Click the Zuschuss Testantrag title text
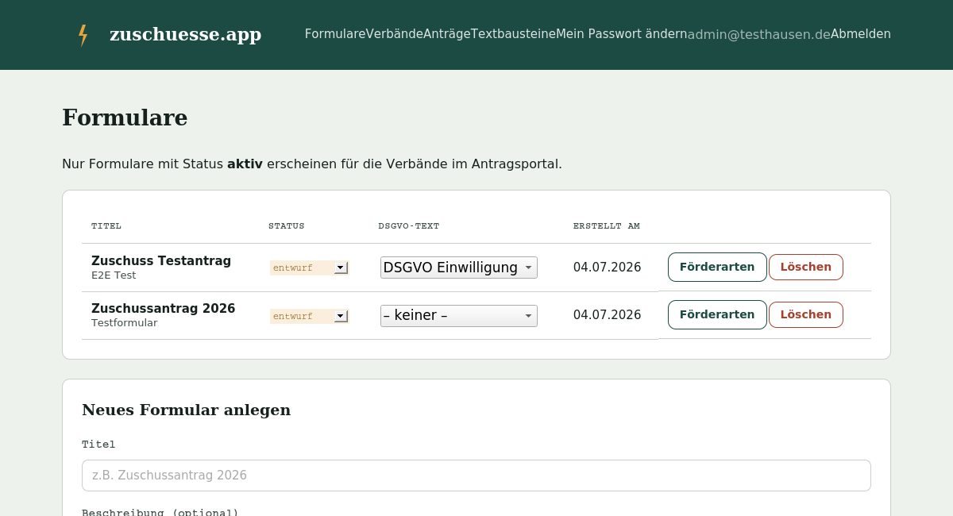This screenshot has width=953, height=516. click(161, 260)
